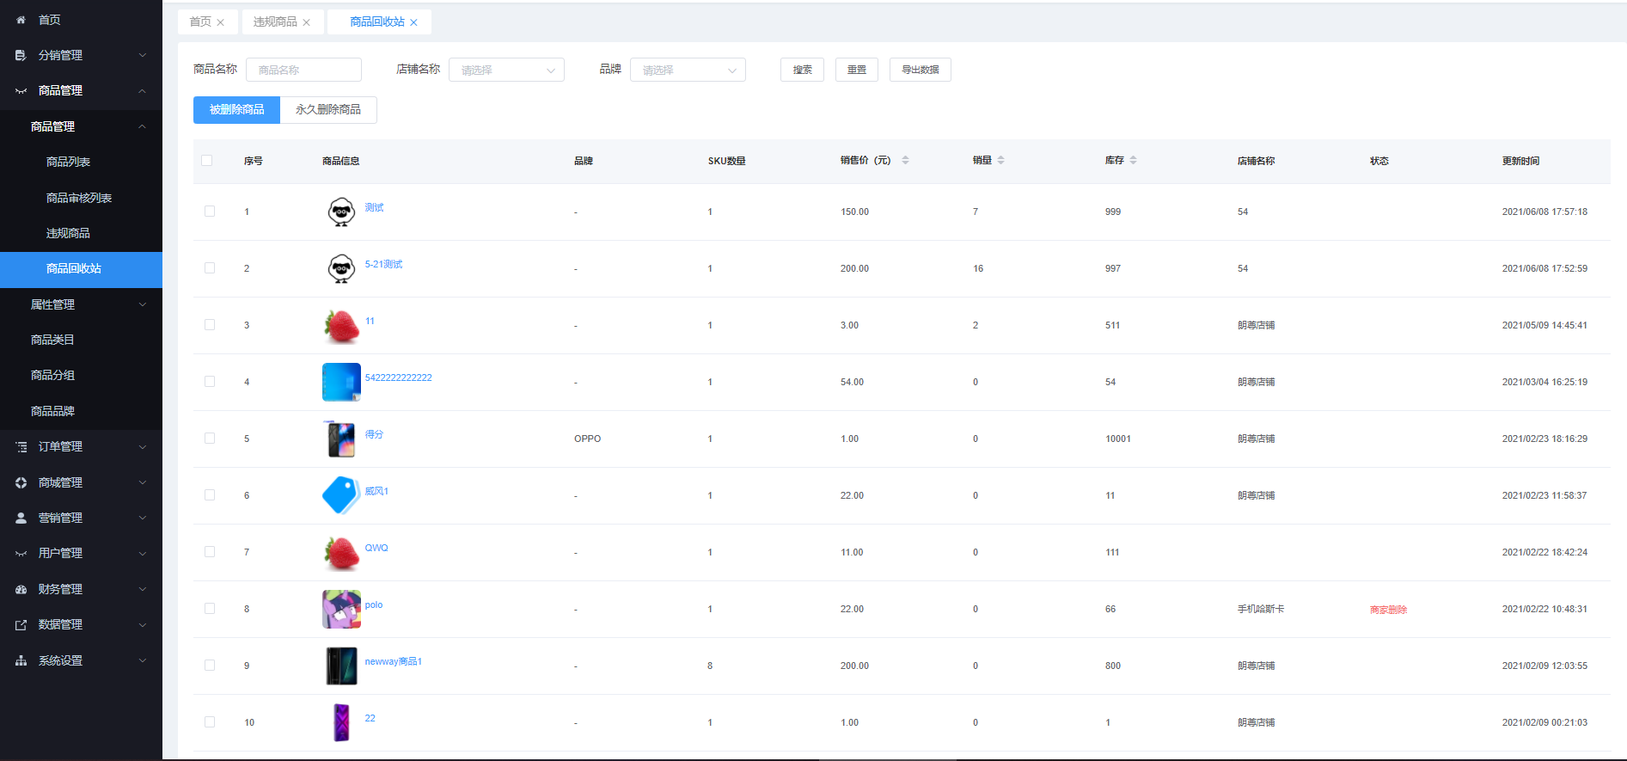Sort the table by 销售价 column
The image size is (1627, 761).
pyautogui.click(x=905, y=161)
